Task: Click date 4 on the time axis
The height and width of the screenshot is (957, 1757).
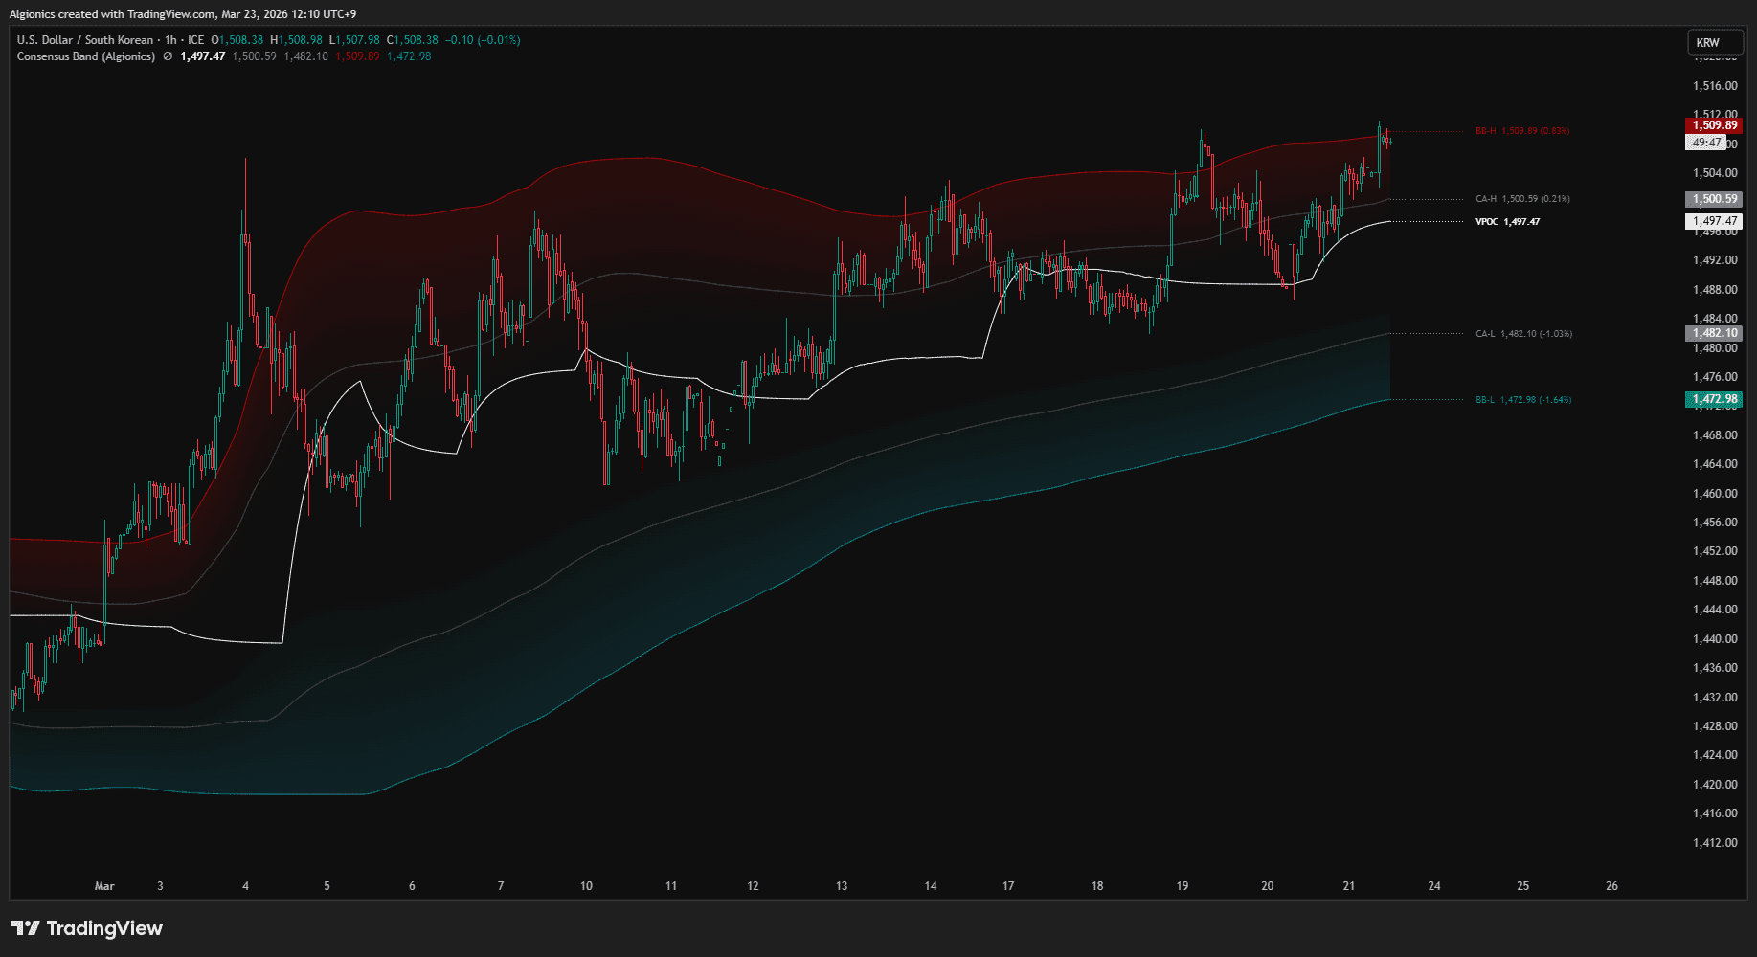Action: pyautogui.click(x=245, y=886)
